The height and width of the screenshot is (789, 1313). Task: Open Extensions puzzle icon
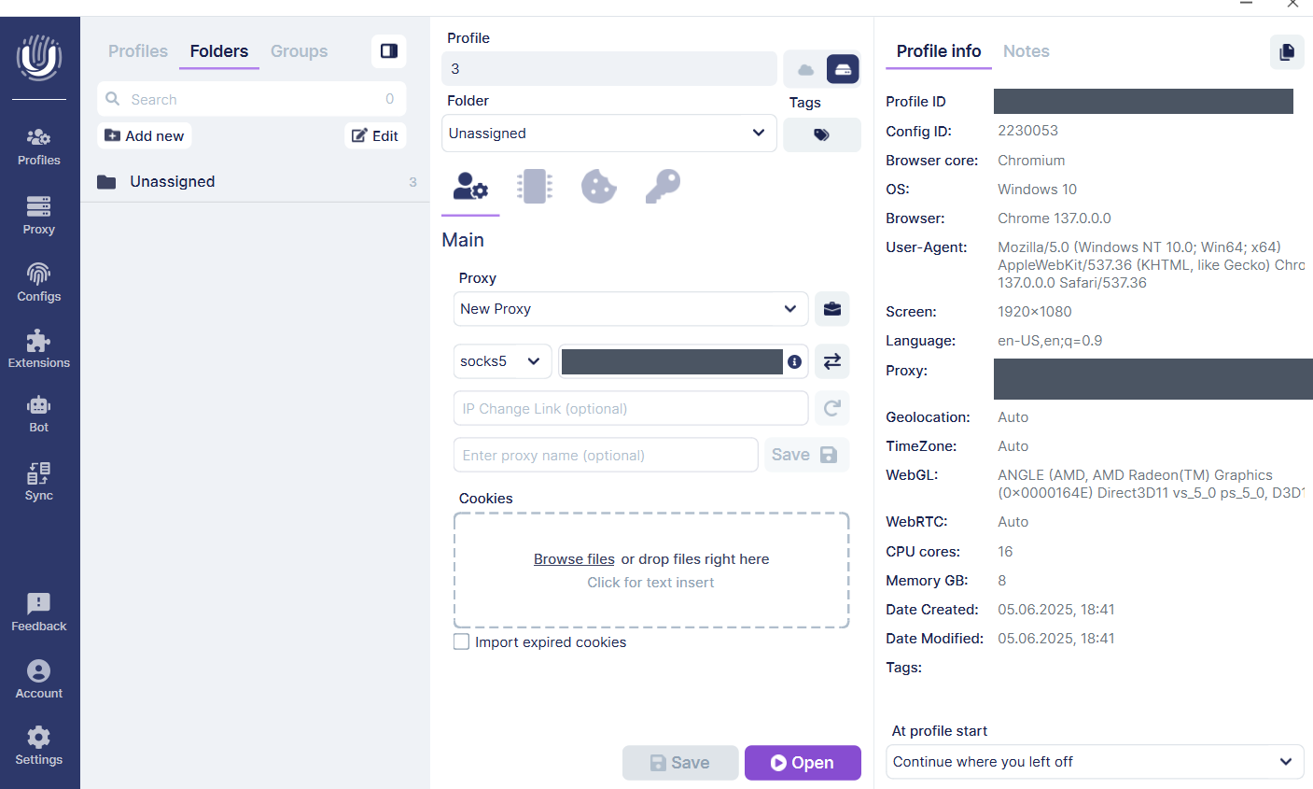39,349
